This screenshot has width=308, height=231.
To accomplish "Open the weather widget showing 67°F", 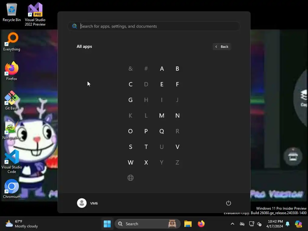I will tap(22, 224).
